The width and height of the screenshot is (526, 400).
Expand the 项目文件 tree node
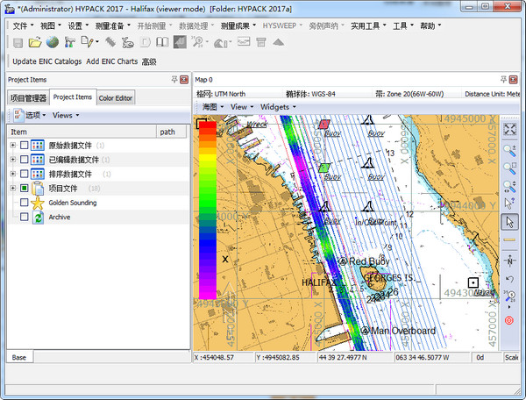click(13, 189)
